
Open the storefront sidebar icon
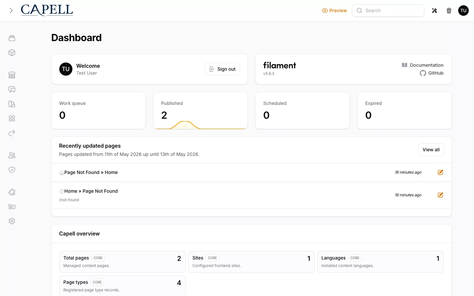click(12, 75)
